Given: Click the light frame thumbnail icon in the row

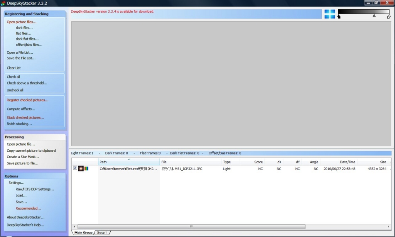Looking at the screenshot, I should point(81,168).
